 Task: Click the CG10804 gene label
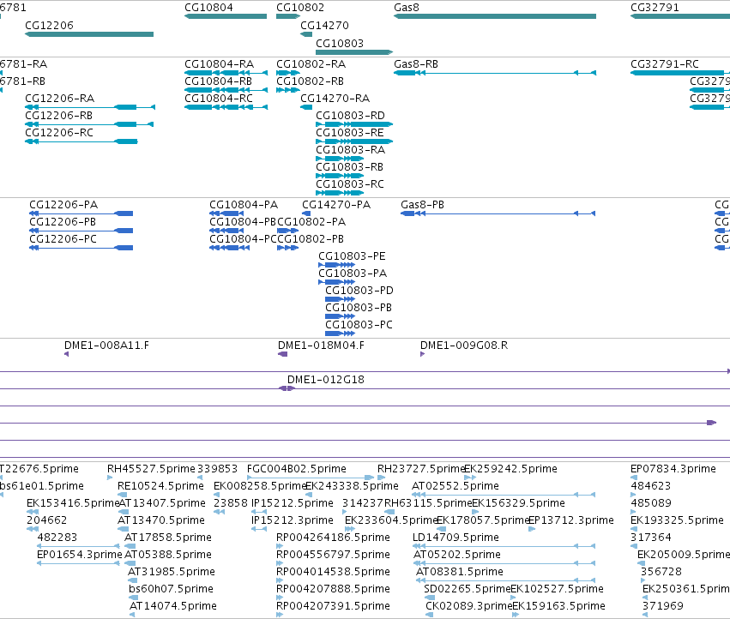coord(208,8)
